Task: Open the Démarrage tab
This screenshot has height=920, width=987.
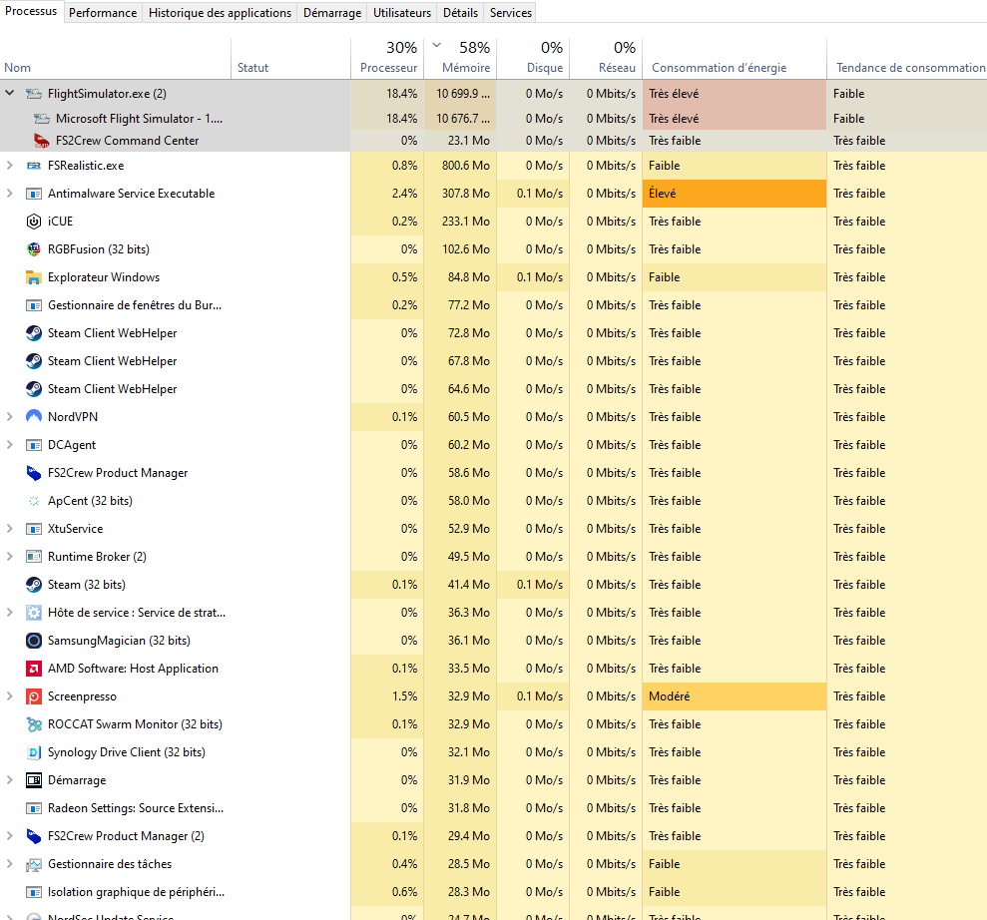Action: (332, 13)
